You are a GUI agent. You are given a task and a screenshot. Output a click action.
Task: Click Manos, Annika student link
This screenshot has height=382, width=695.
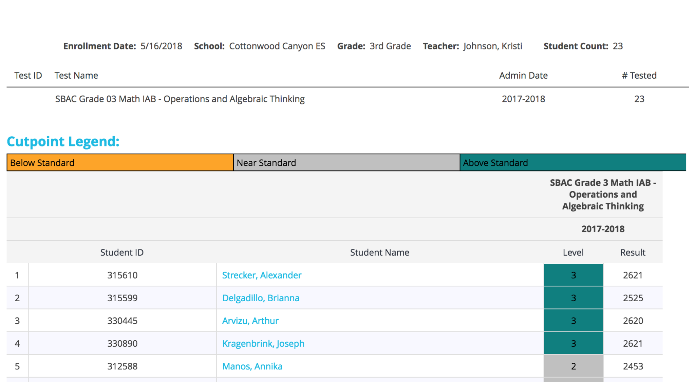252,366
